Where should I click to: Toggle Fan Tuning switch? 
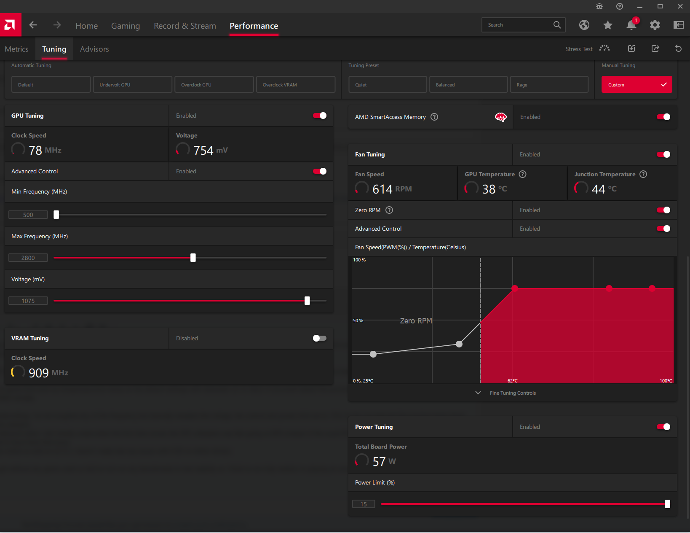click(x=663, y=154)
